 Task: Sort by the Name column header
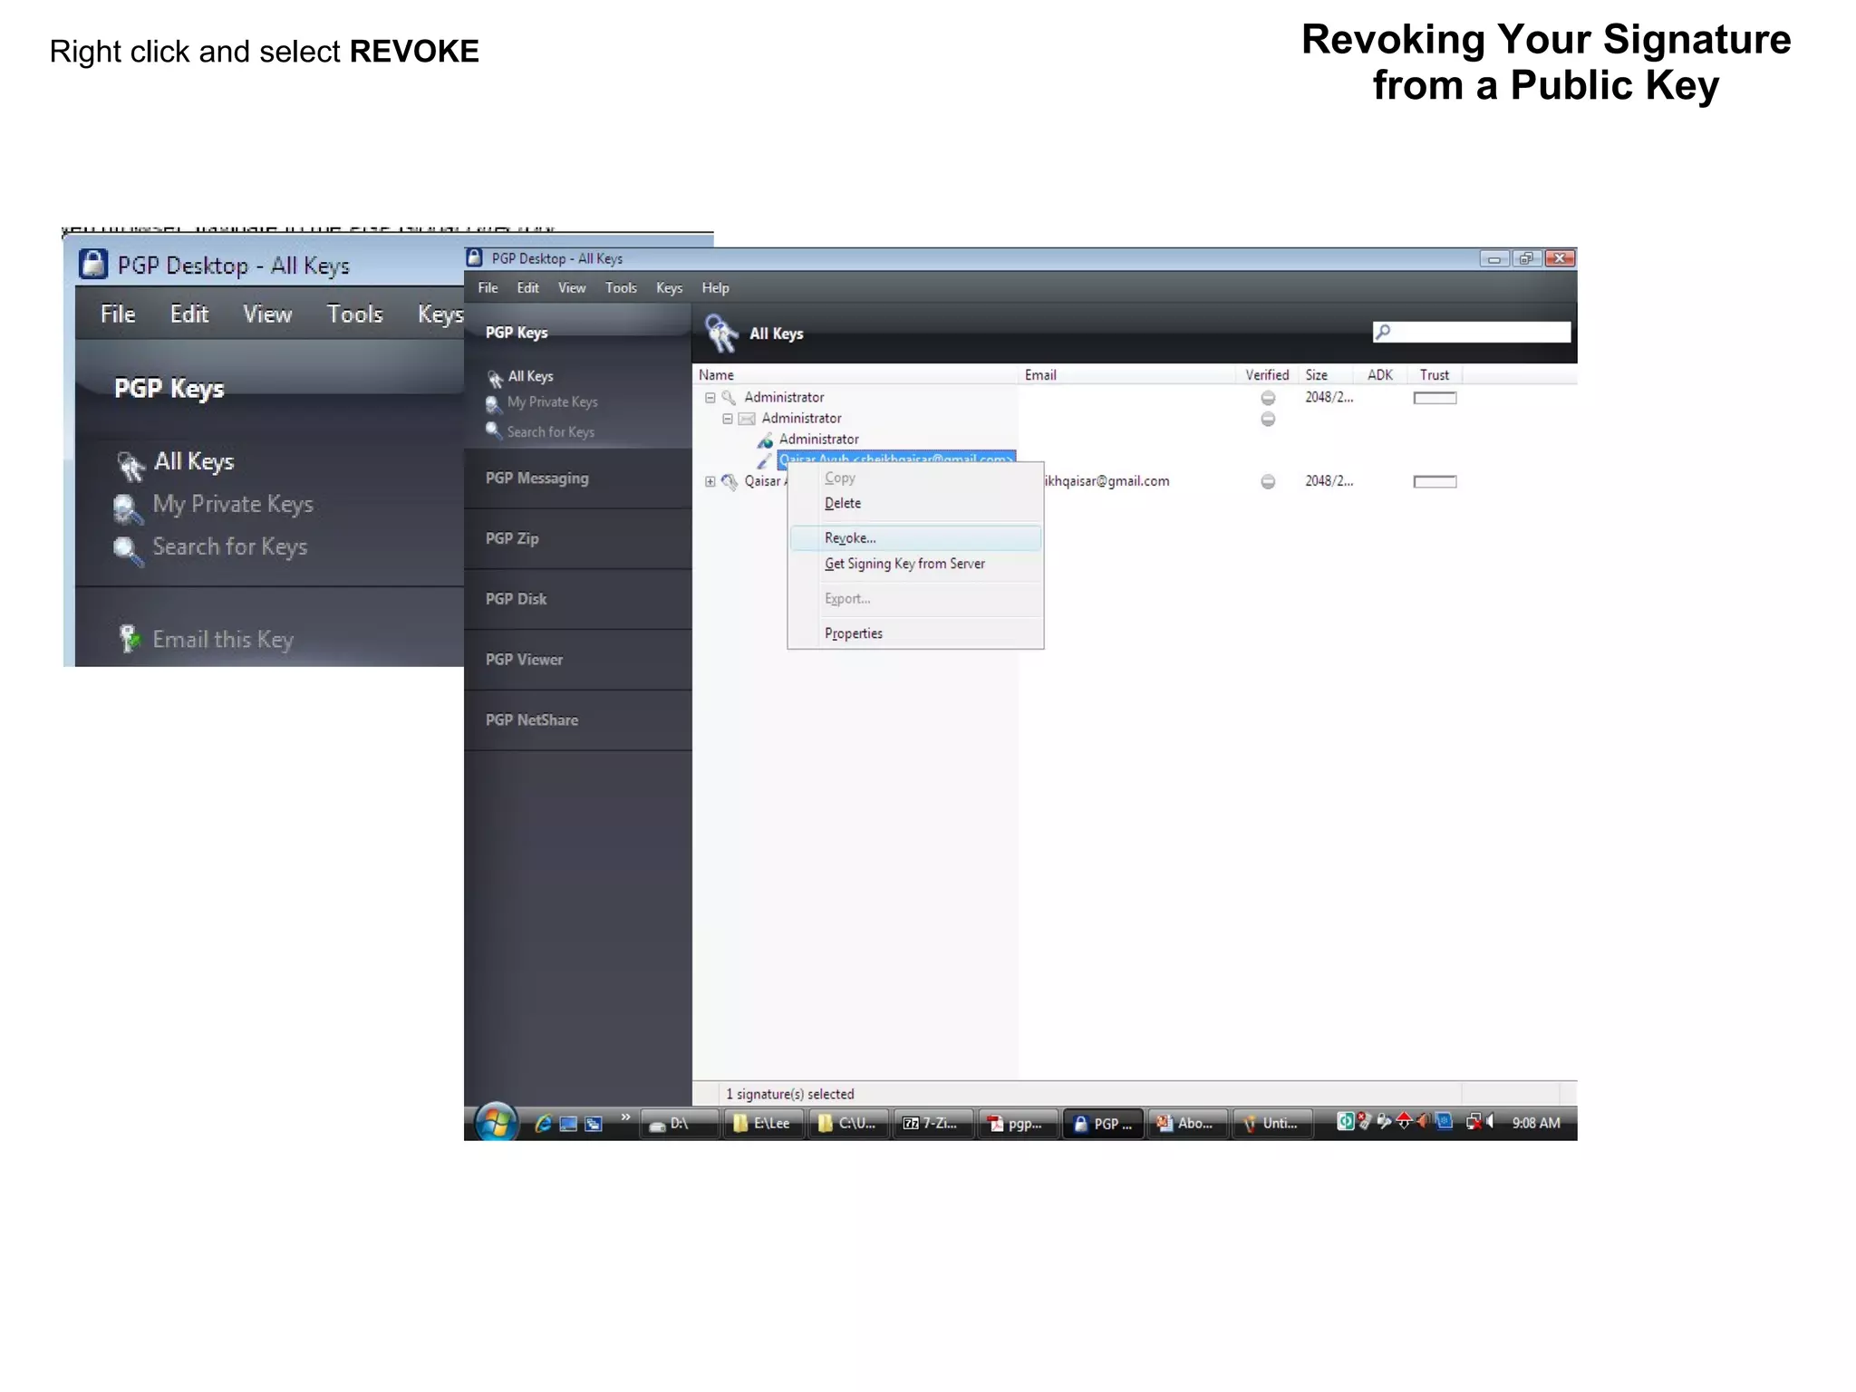[855, 375]
